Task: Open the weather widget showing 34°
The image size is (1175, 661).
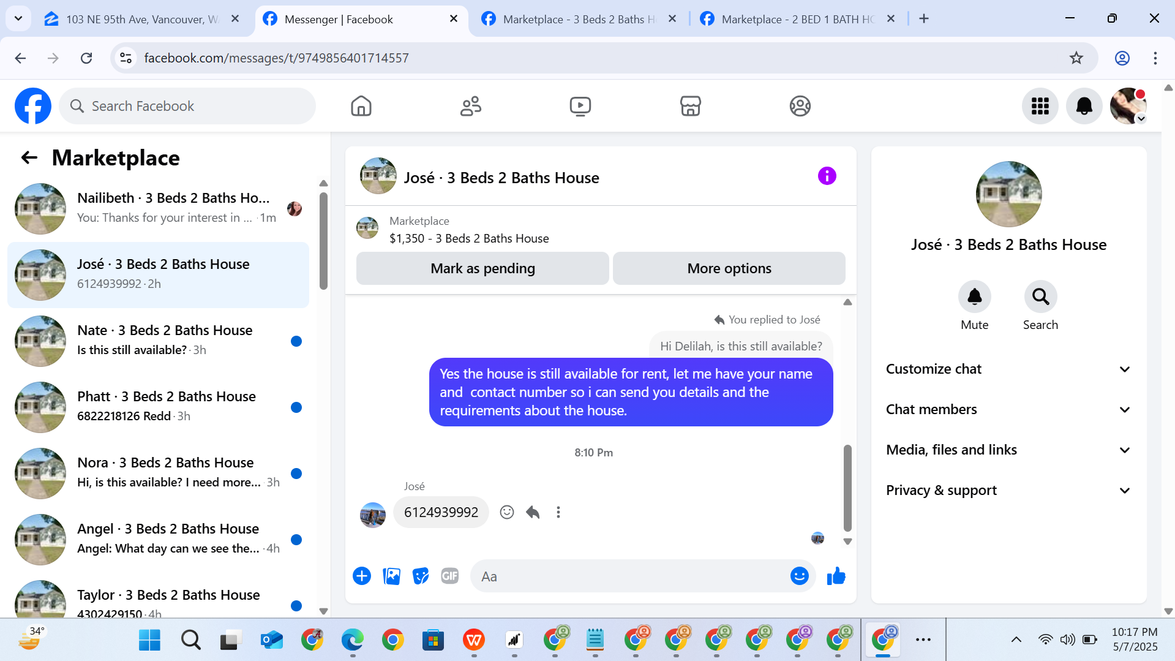Action: (31, 638)
